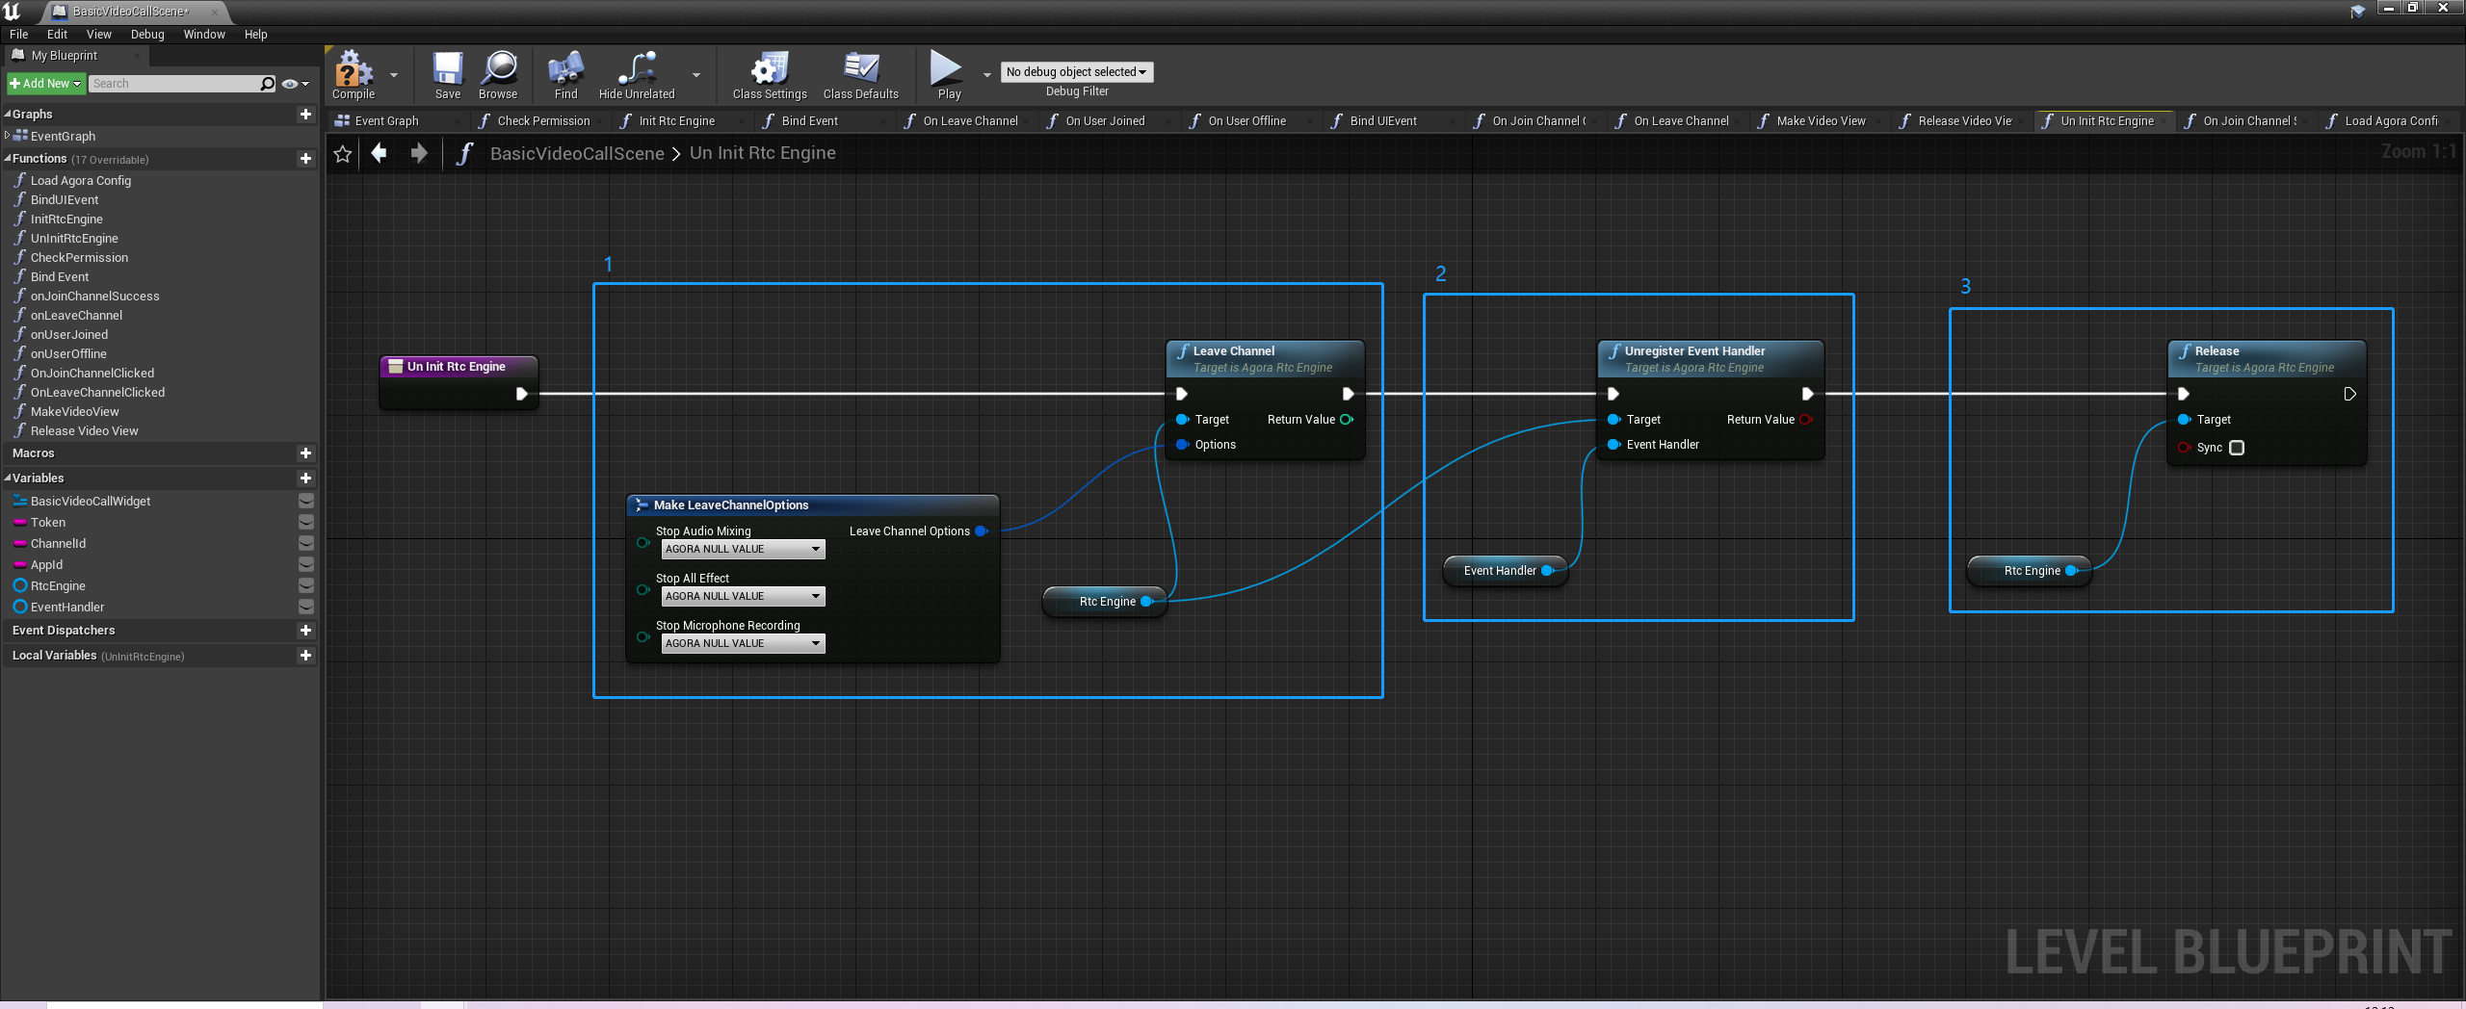Select the Leave Channel node title

1233,351
